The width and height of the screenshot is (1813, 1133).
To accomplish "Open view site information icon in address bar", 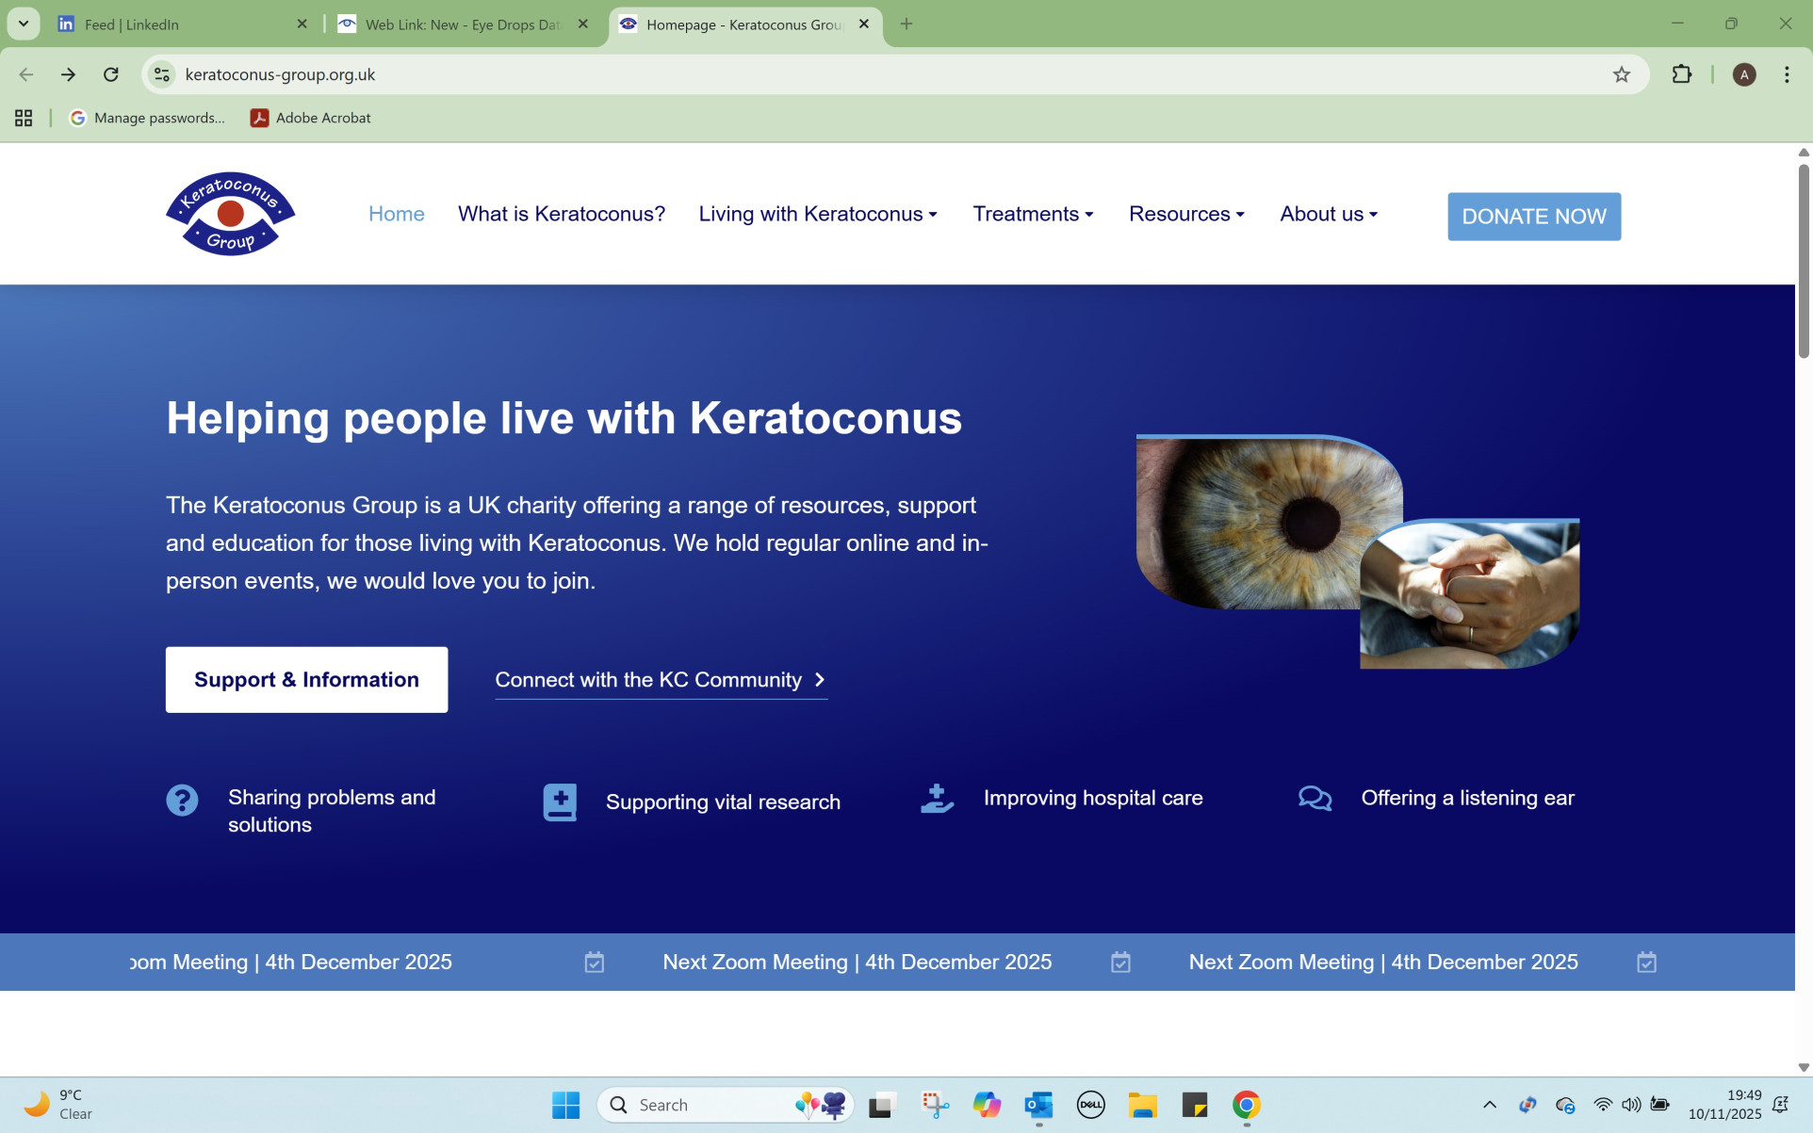I will click(x=162, y=74).
